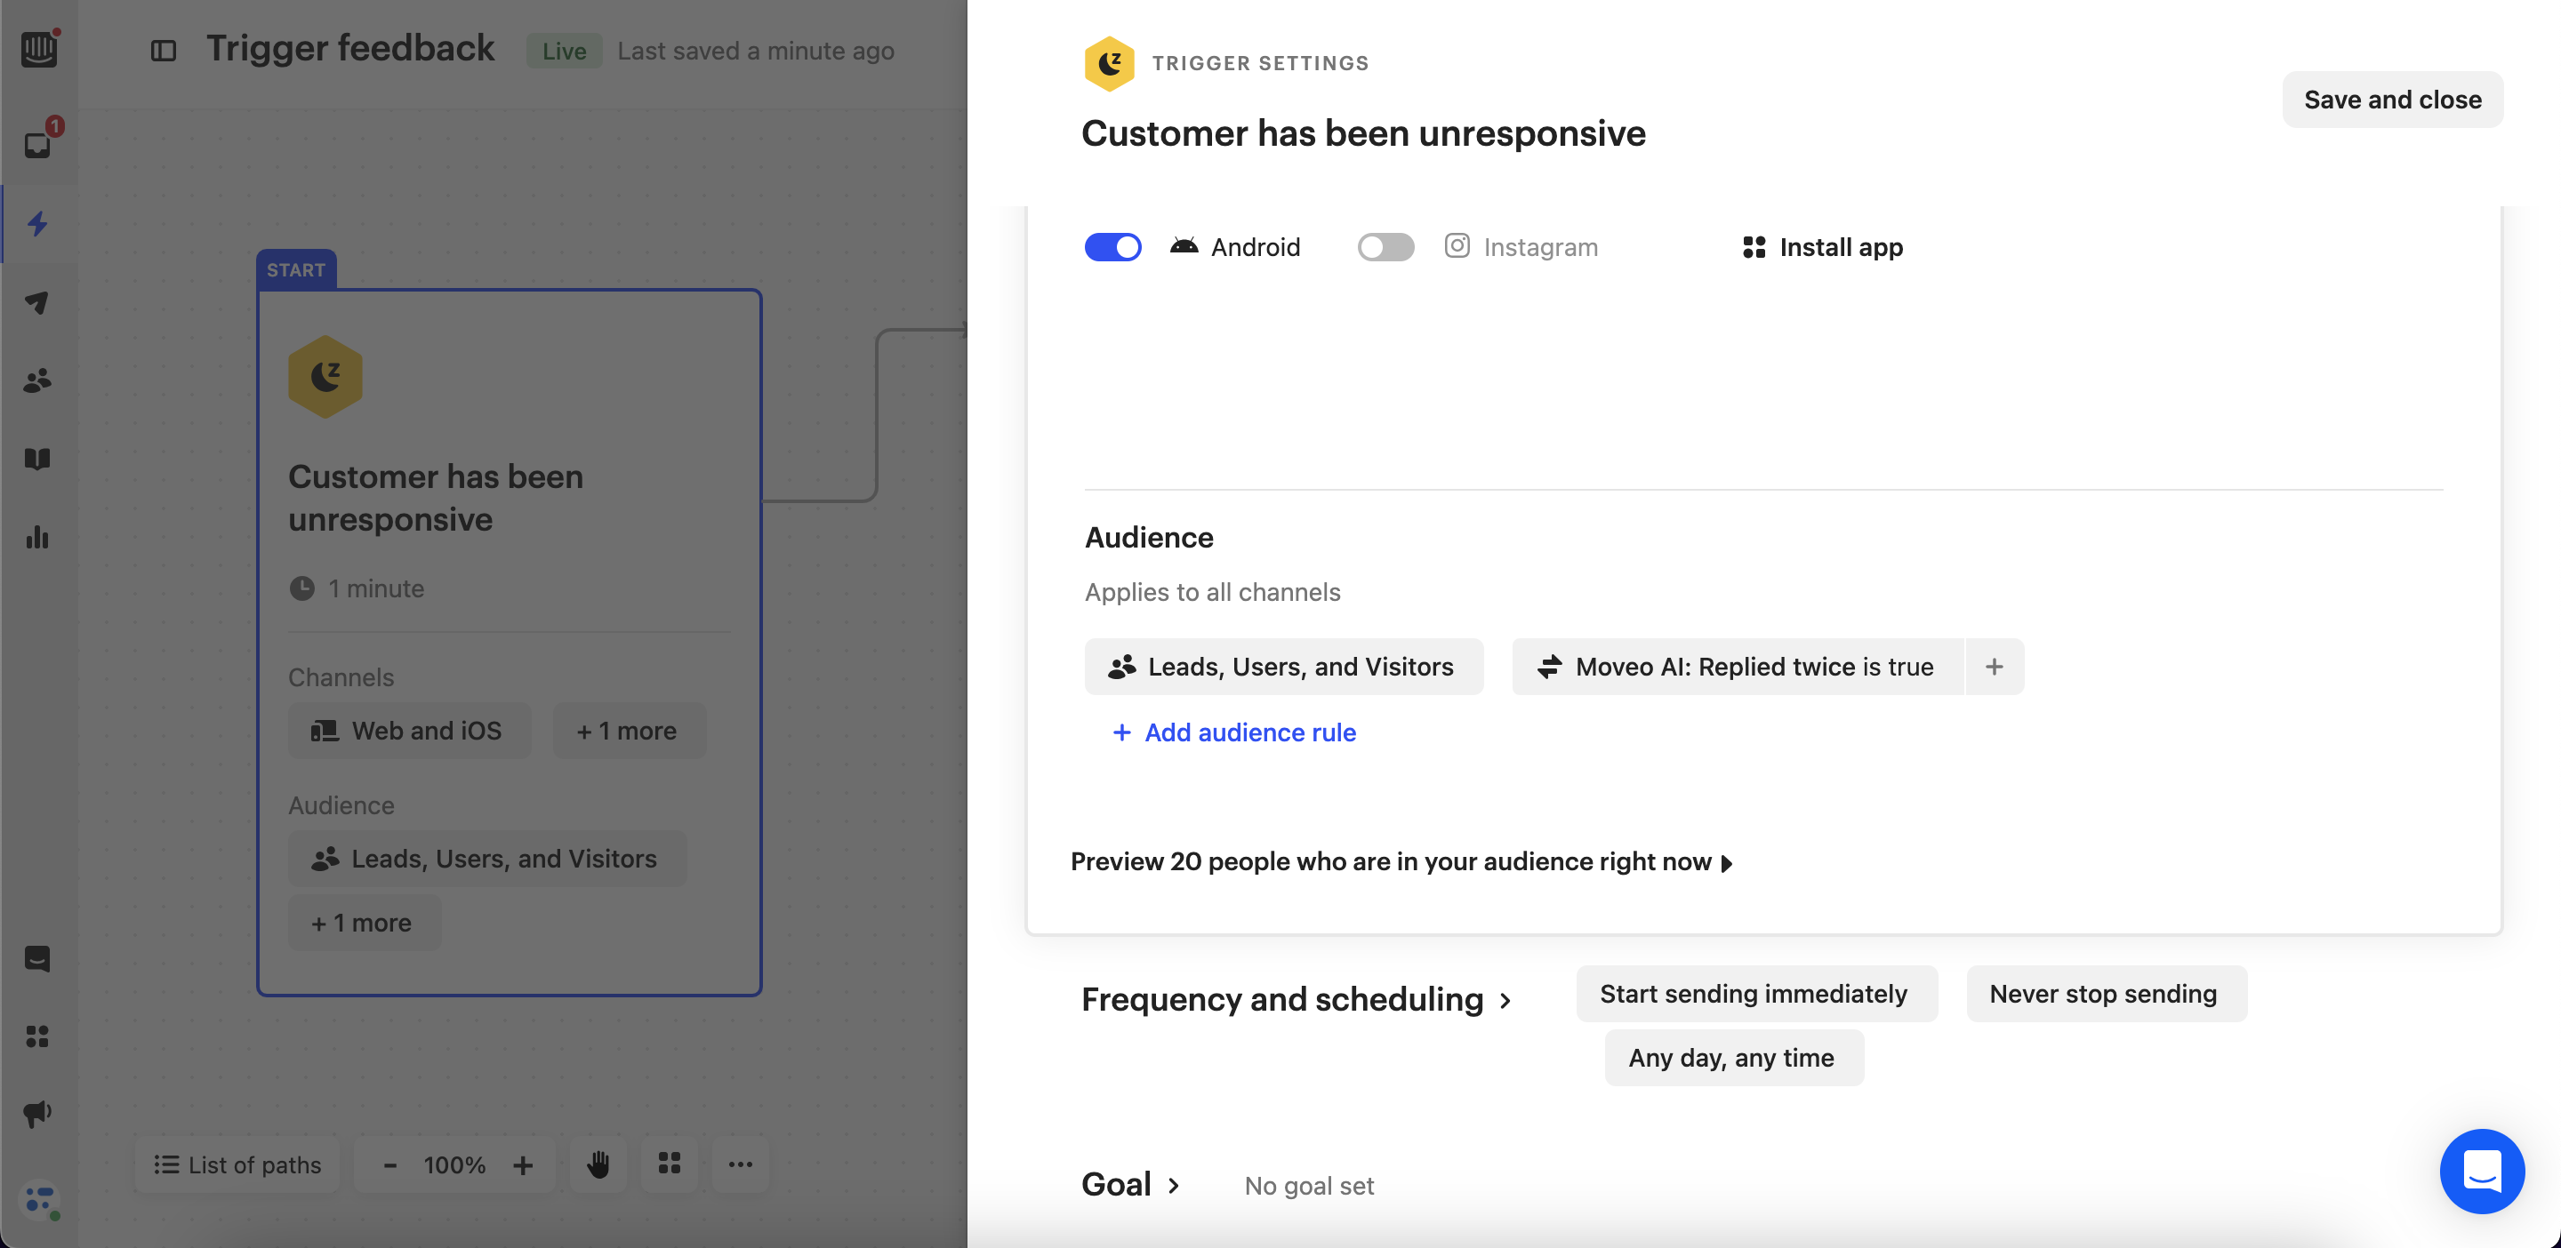Toggle the sidebar panel icon beside title
This screenshot has width=2561, height=1248.
coord(163,51)
